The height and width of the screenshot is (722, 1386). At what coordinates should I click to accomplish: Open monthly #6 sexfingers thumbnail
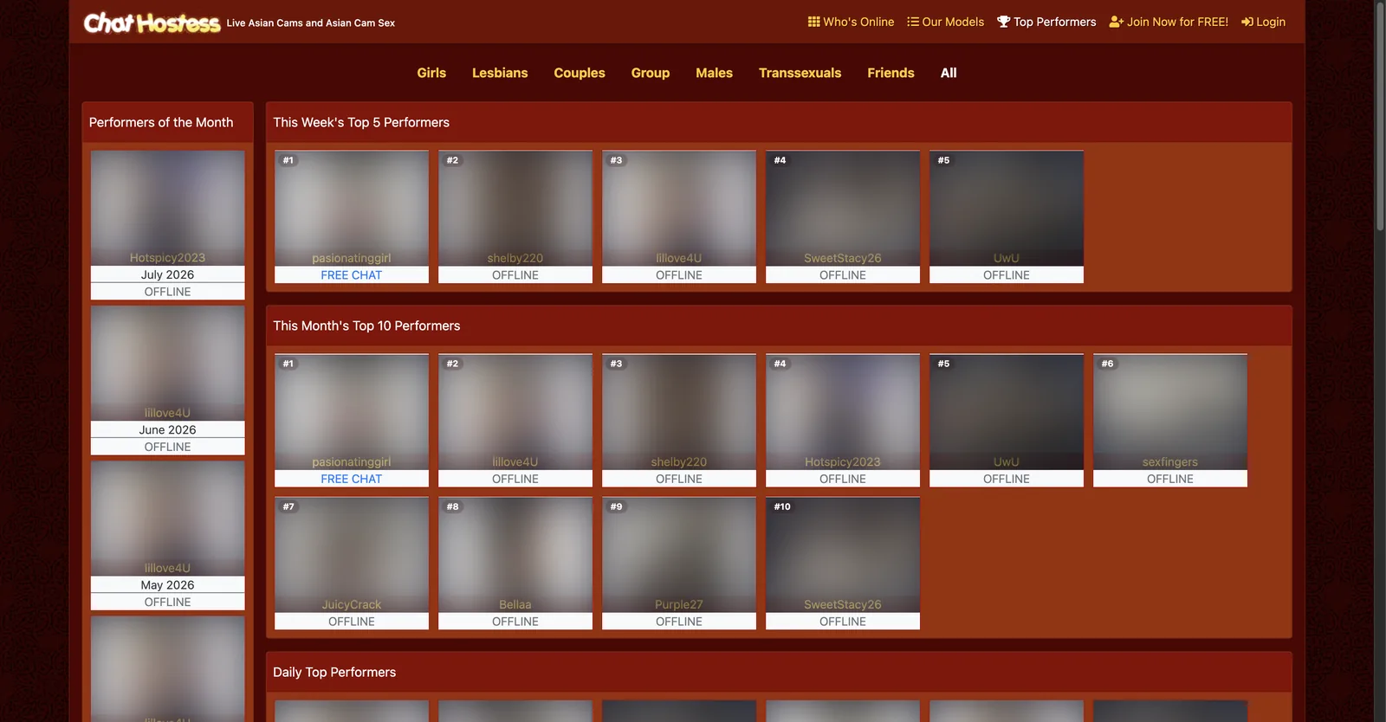[x=1170, y=412]
